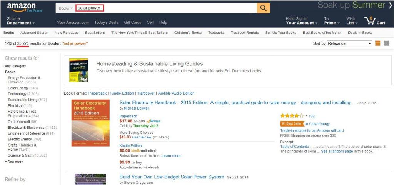Open the shopping cart icon
Screen dimensions: 394x185
click(x=374, y=20)
